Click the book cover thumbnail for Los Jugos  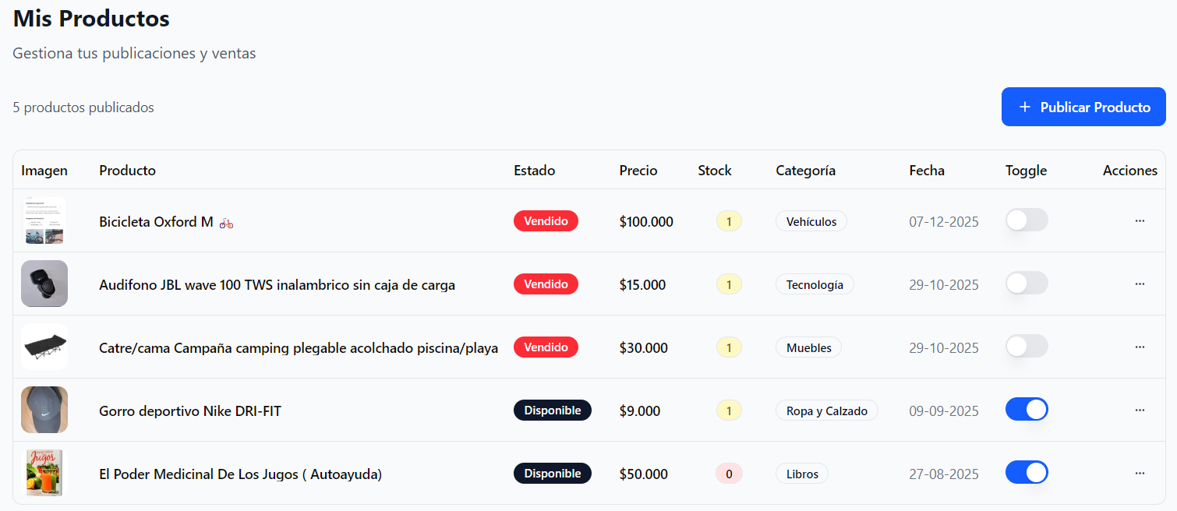pos(44,472)
